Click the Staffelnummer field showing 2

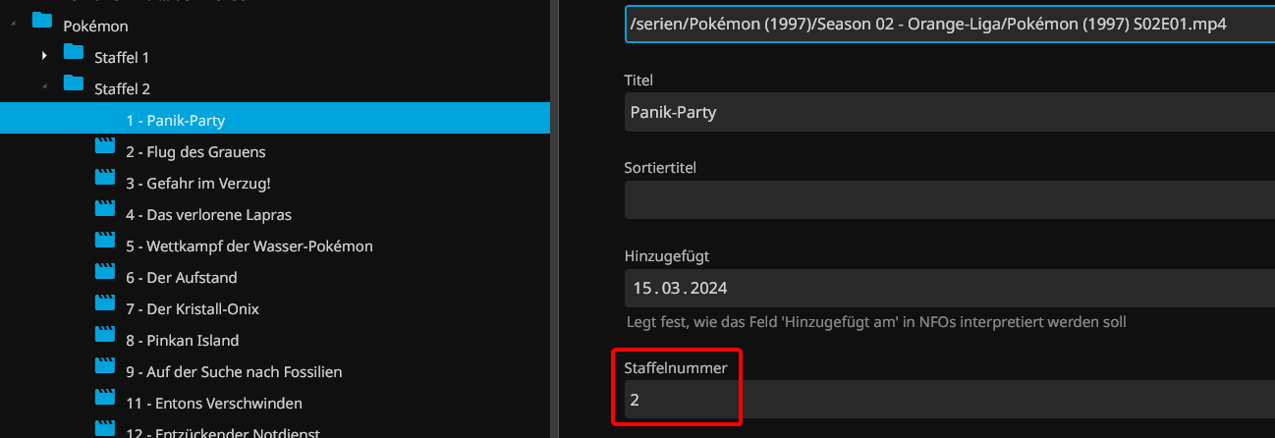tap(680, 400)
